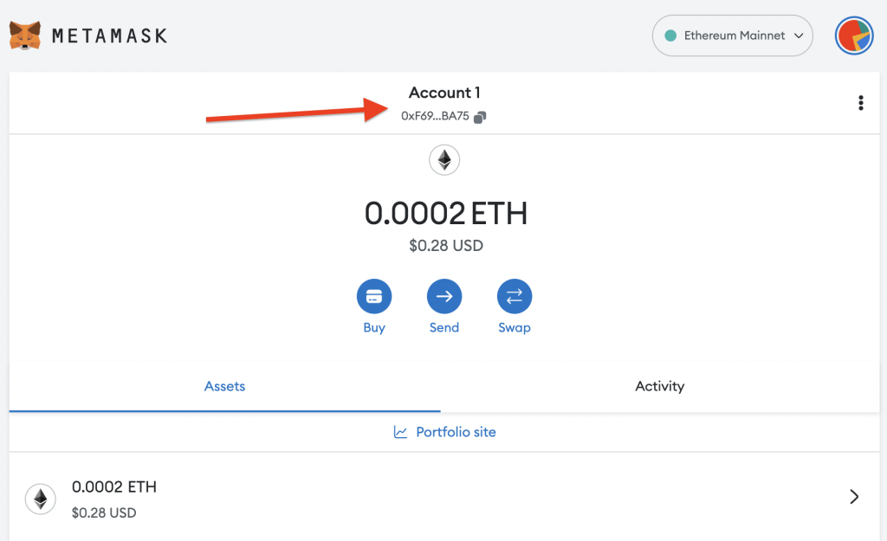Click the MetaMask fox logo

[24, 35]
